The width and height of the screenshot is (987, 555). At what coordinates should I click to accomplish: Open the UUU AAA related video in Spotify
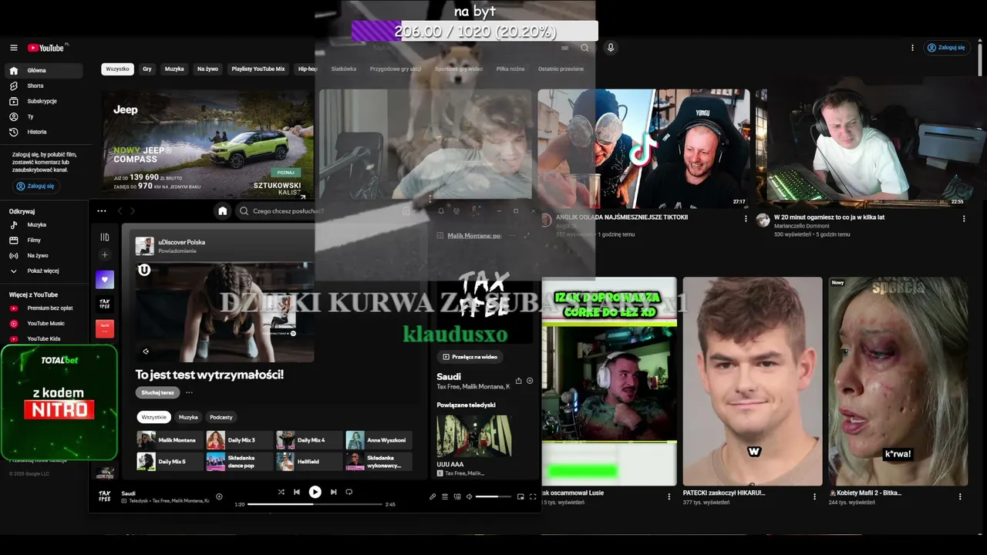(x=474, y=436)
